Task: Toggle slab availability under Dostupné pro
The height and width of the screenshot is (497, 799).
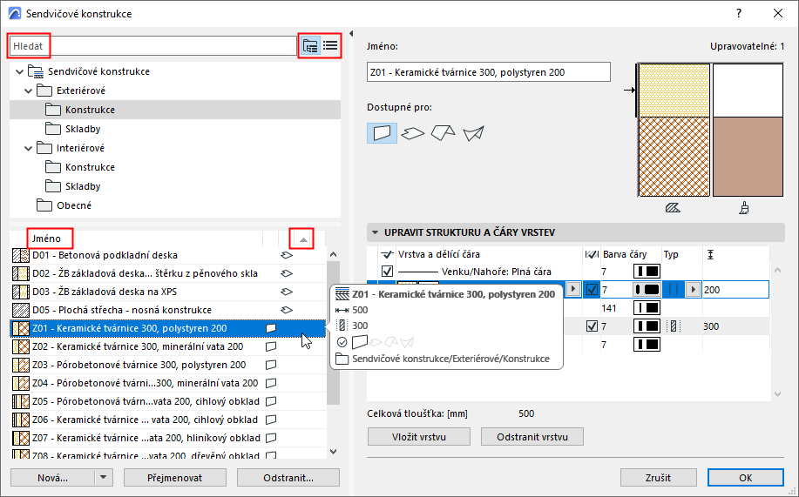Action: [x=413, y=133]
